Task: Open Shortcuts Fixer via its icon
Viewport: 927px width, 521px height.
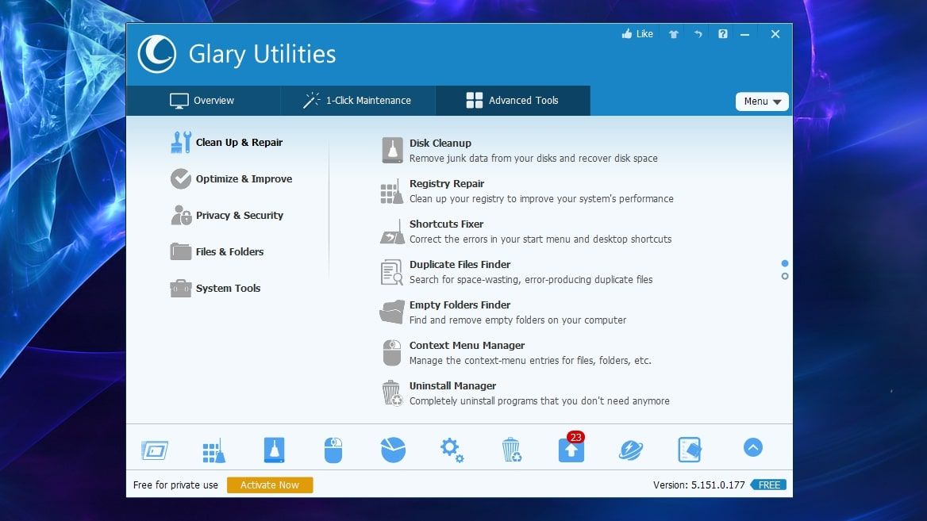Action: coord(391,230)
